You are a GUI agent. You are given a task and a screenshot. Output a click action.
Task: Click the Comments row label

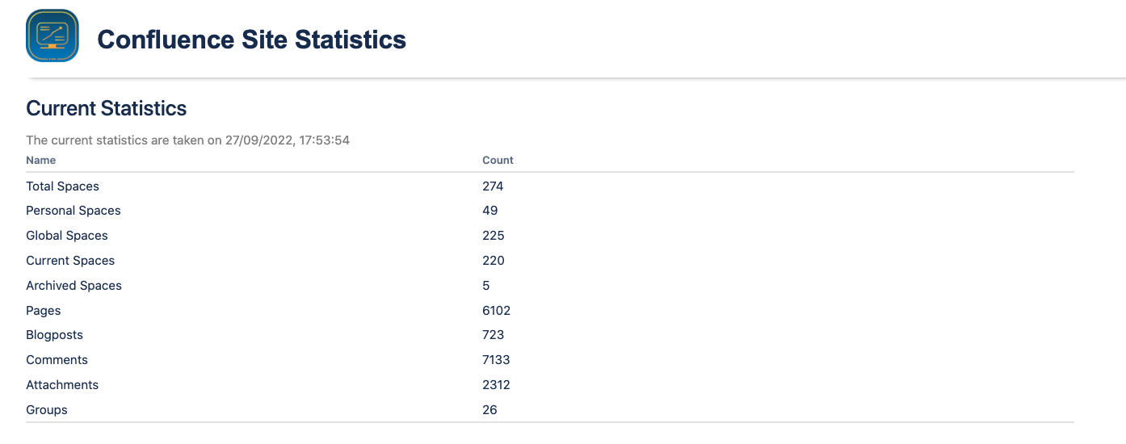(x=57, y=360)
